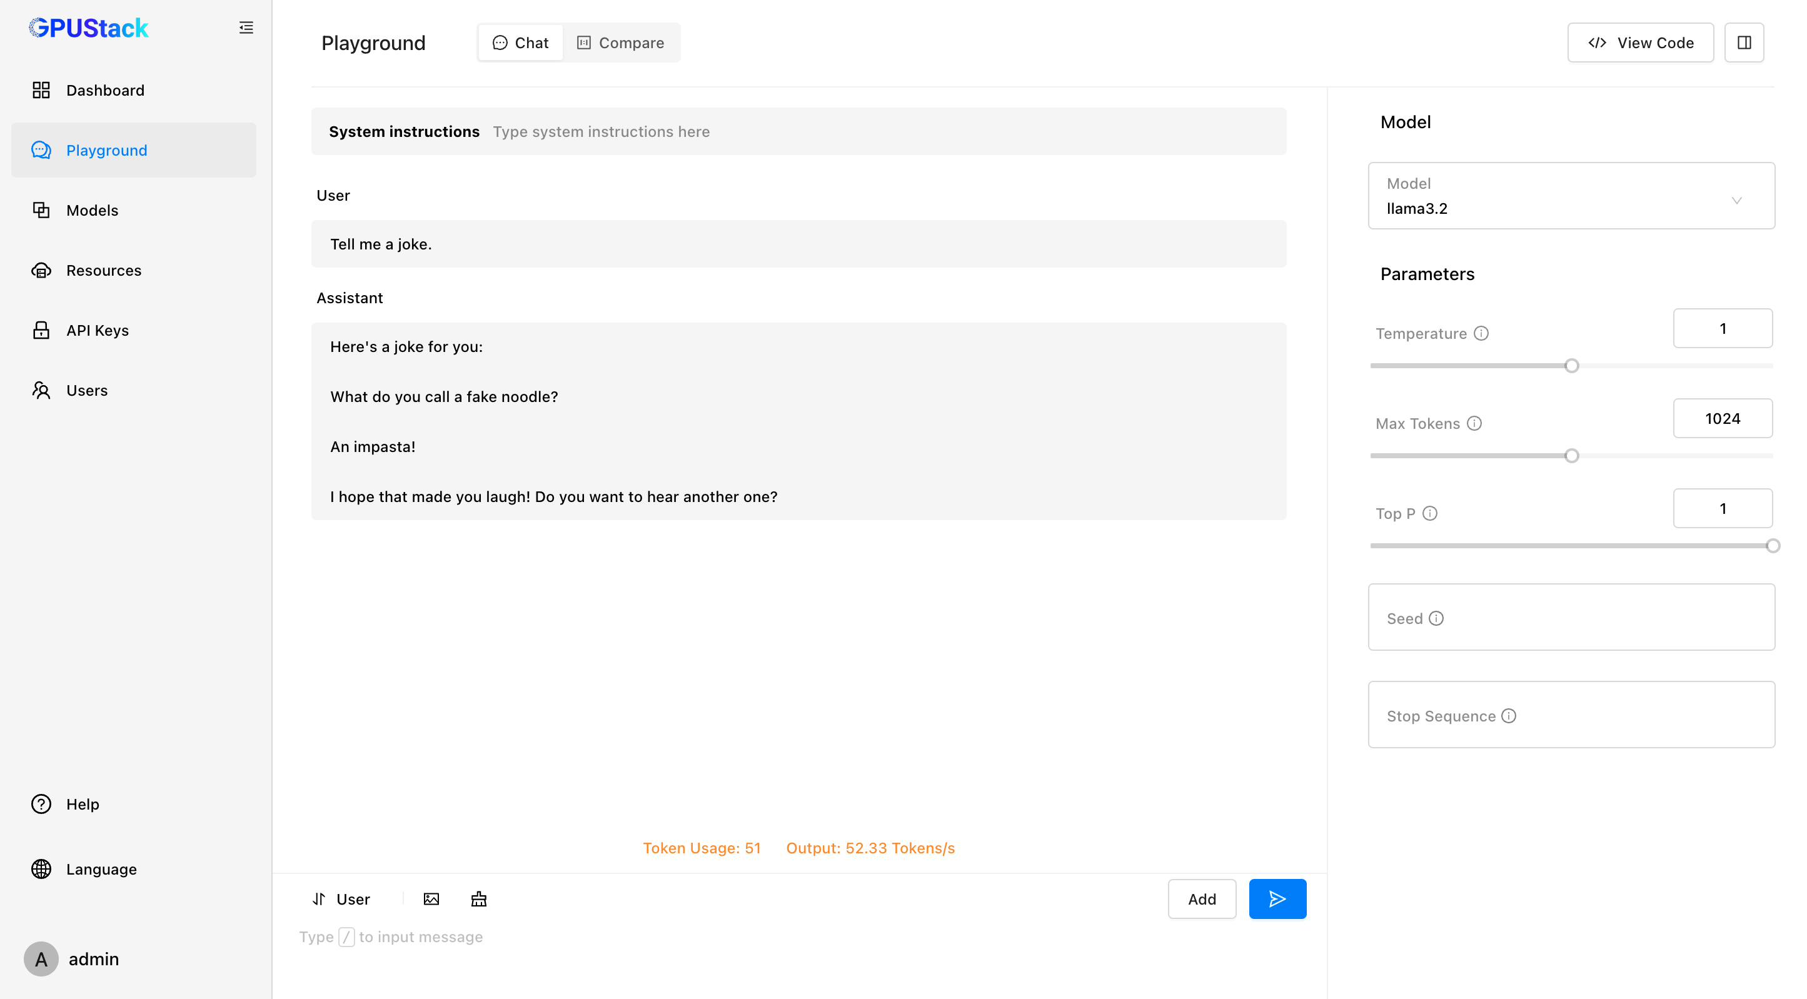Click the Add message button
This screenshot has width=1807, height=999.
pyautogui.click(x=1203, y=900)
